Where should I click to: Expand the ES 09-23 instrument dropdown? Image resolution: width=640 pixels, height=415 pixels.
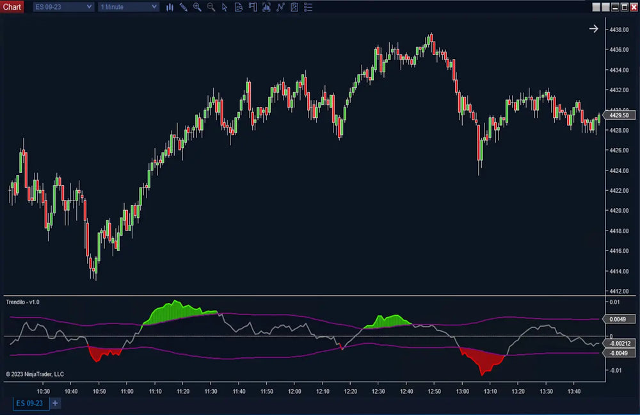[62, 7]
